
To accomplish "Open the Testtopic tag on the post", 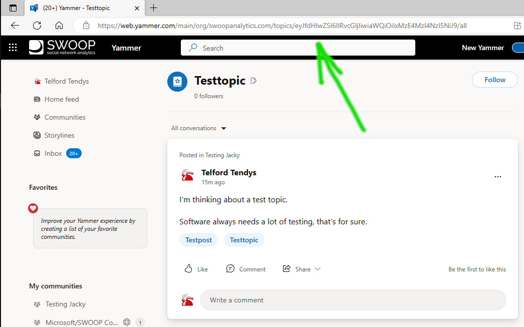I will click(244, 240).
